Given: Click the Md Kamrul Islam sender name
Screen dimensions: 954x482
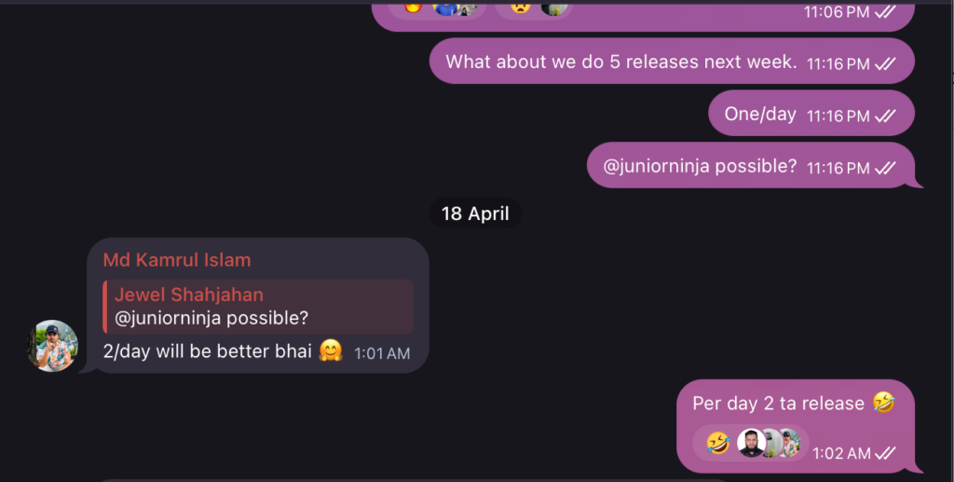Looking at the screenshot, I should pyautogui.click(x=177, y=260).
